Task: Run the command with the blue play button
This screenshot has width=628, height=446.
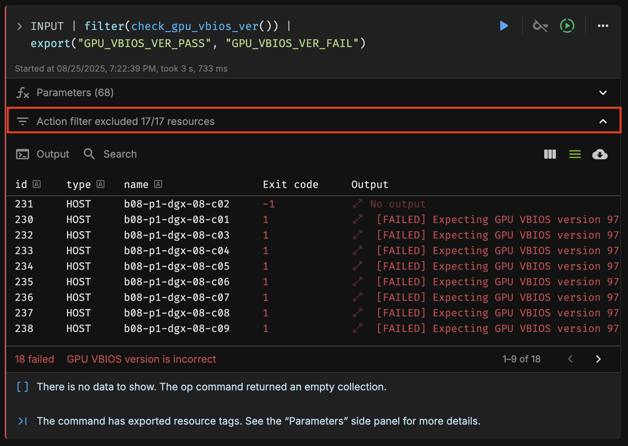Action: (504, 26)
